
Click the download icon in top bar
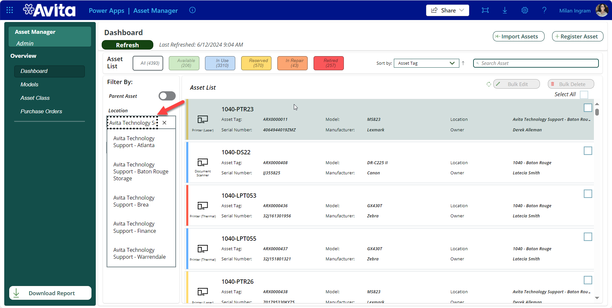click(505, 10)
